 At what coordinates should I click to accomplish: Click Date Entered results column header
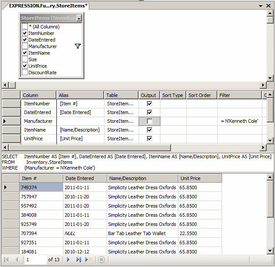(x=85, y=178)
